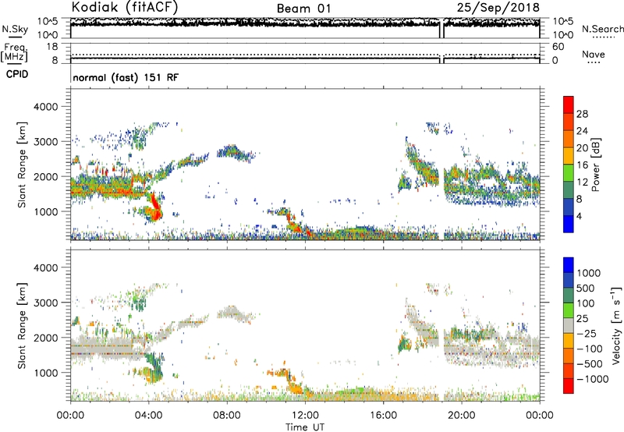Click the data gap near 19:00 in the noise panel
624x432 pixels.
pos(441,29)
